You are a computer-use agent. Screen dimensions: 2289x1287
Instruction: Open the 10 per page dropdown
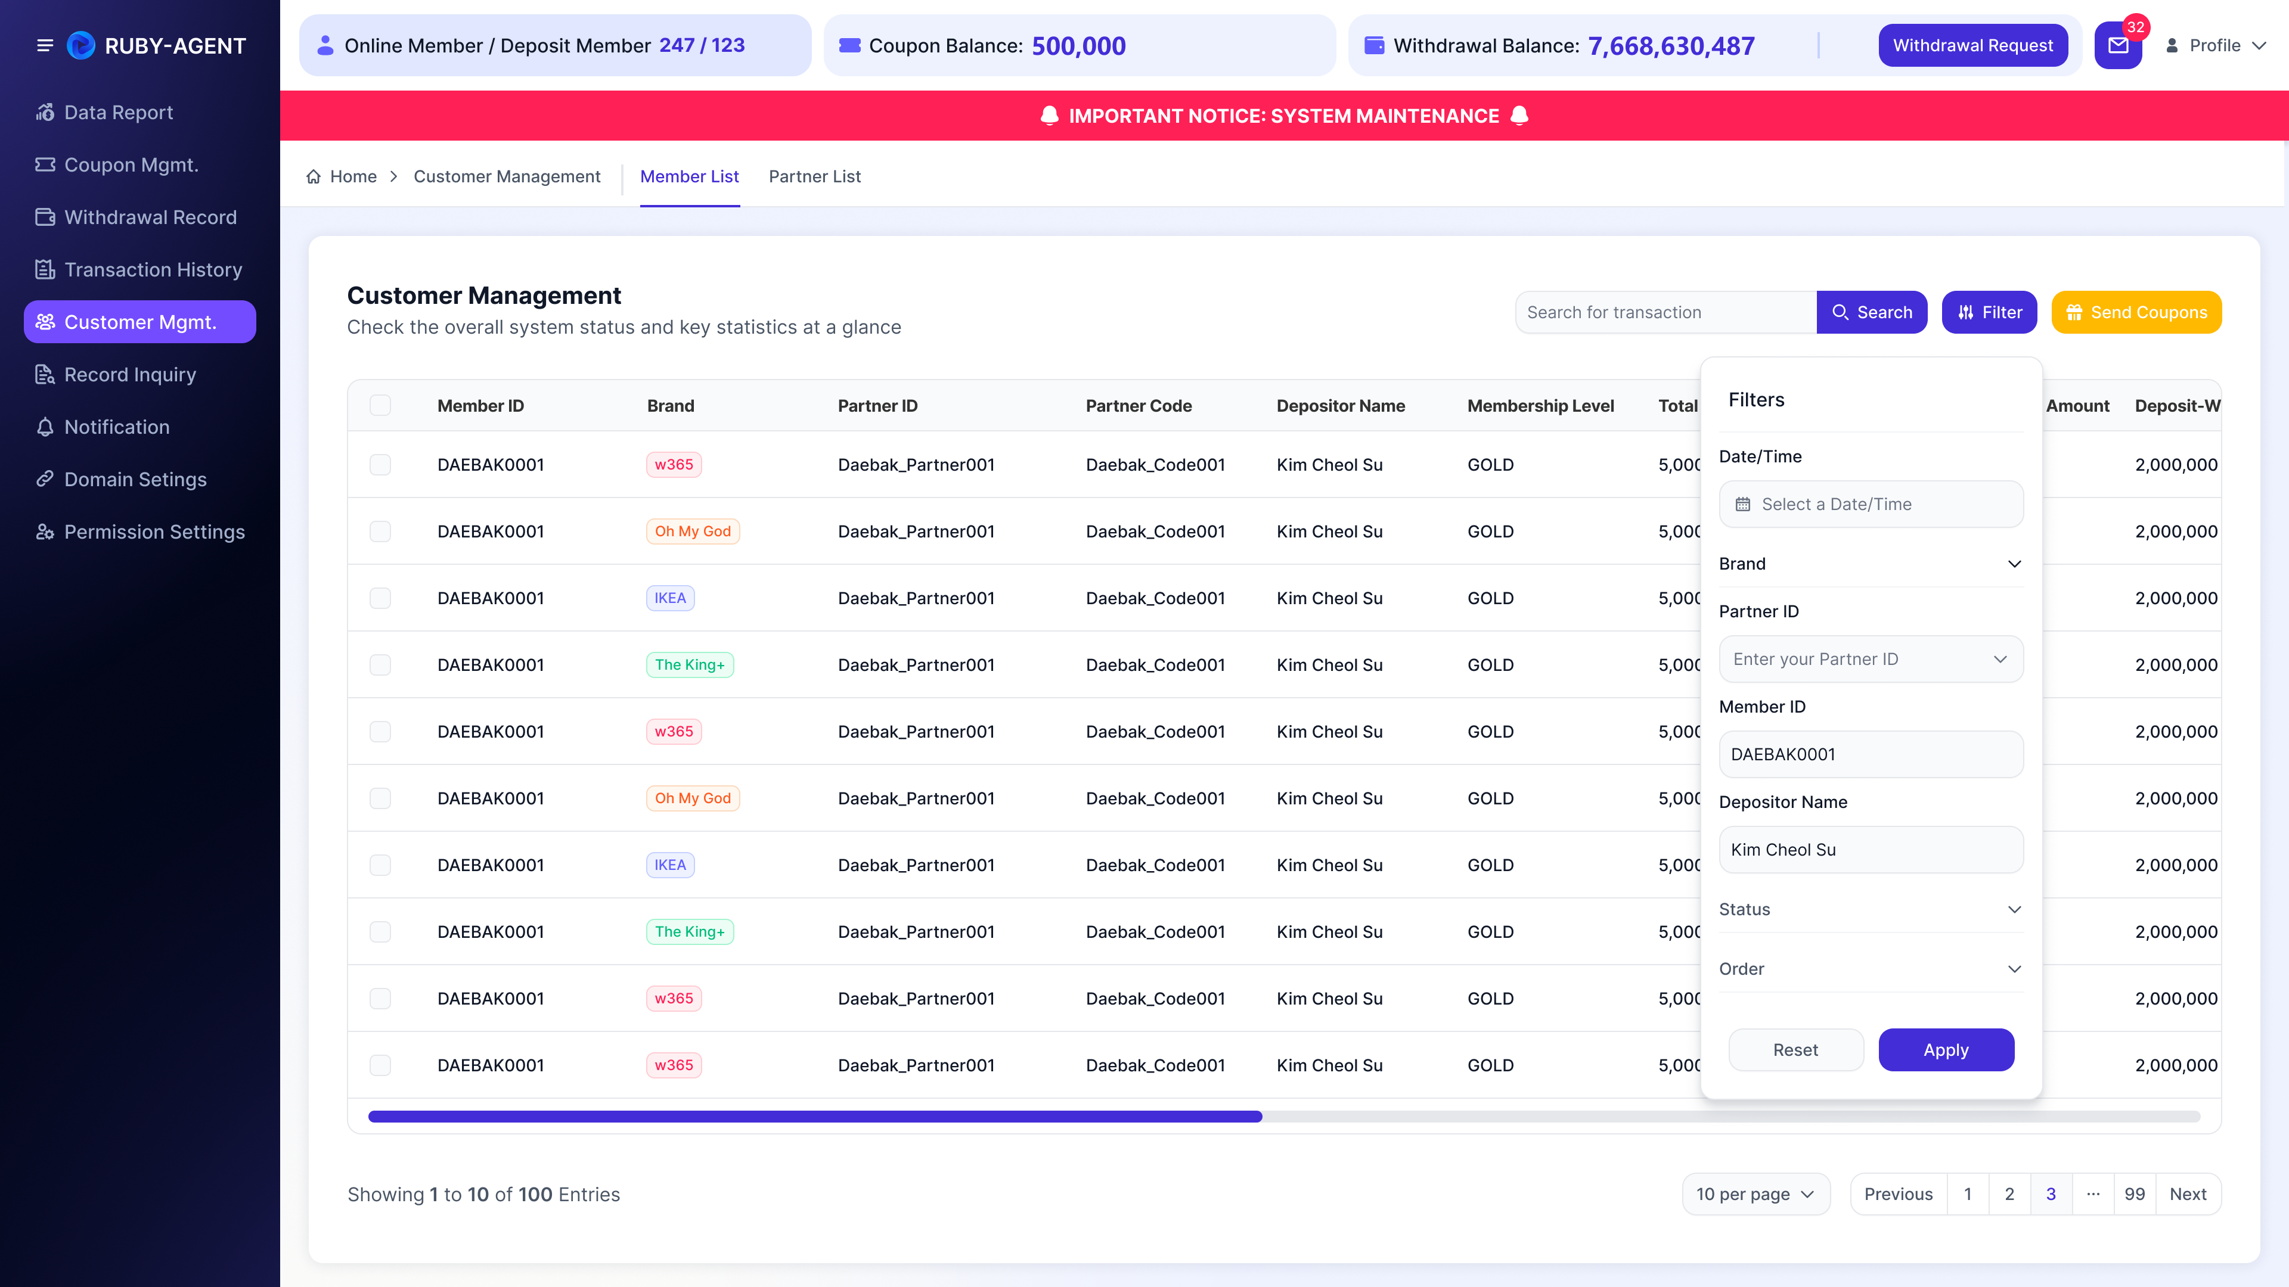pos(1756,1195)
